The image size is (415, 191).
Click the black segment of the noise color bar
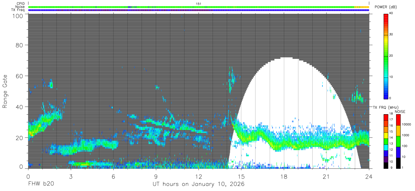[398, 163]
